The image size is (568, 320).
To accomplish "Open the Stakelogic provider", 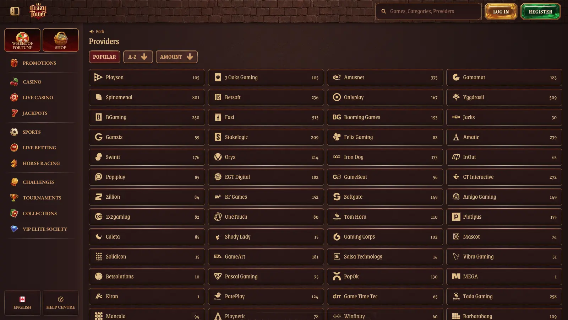I will click(x=266, y=137).
